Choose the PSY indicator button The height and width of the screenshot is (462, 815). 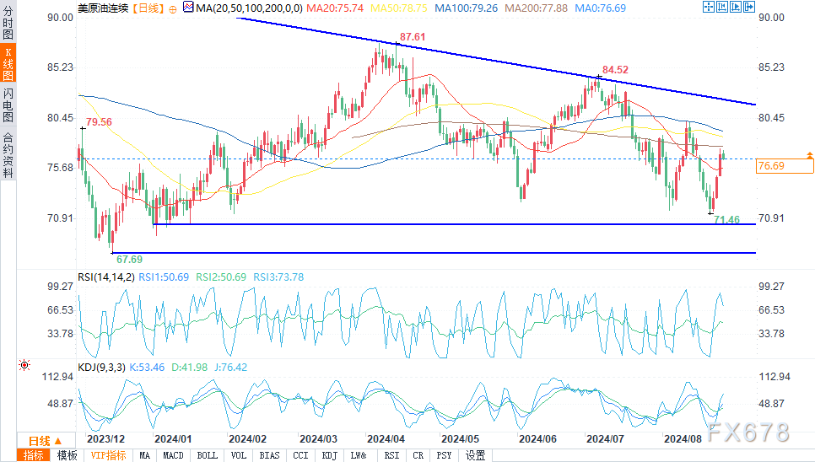click(x=444, y=455)
